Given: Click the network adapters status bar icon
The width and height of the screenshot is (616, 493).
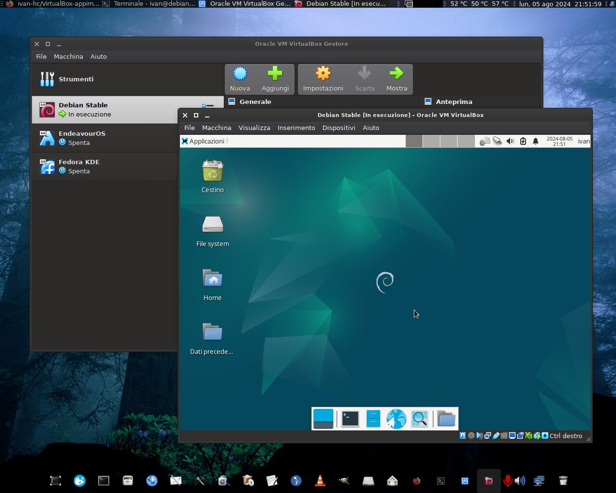Looking at the screenshot, I should coord(488,436).
